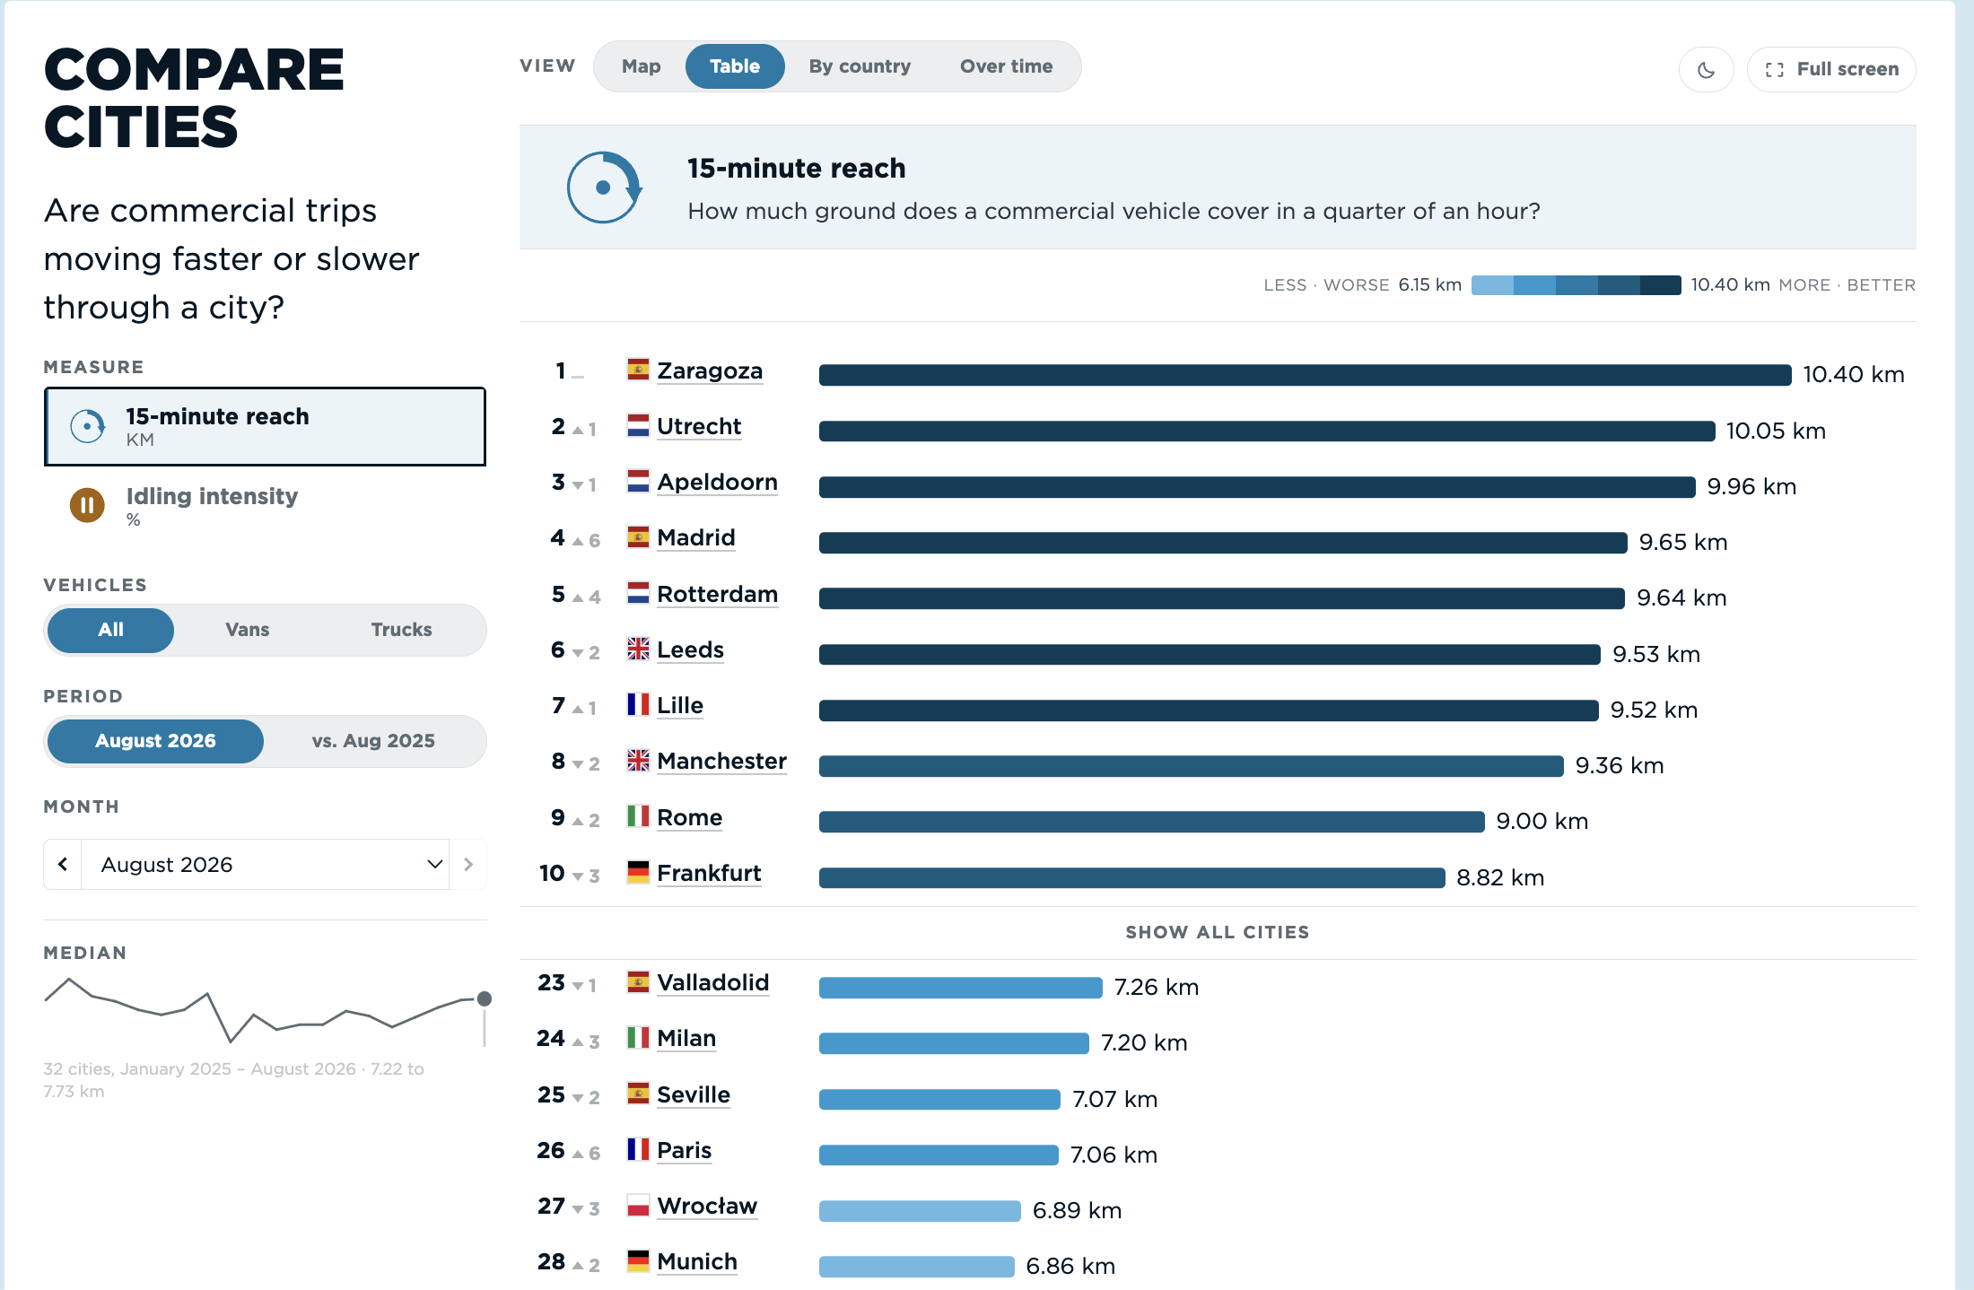Open the Valladolid city link
This screenshot has width=1974, height=1290.
click(713, 982)
